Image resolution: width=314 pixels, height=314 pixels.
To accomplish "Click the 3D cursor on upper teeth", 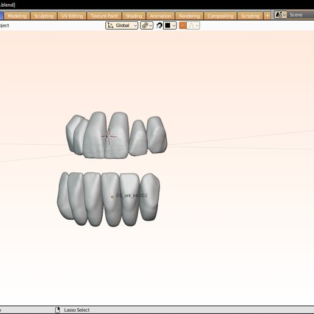I will tap(109, 136).
